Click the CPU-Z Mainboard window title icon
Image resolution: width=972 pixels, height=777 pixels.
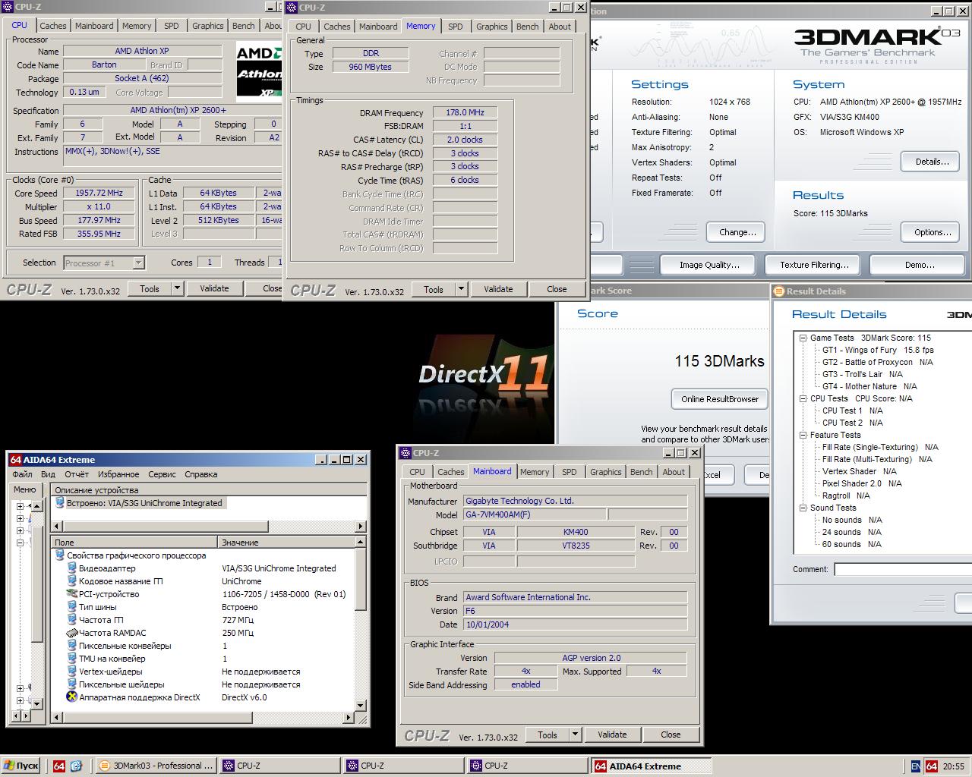pos(406,453)
